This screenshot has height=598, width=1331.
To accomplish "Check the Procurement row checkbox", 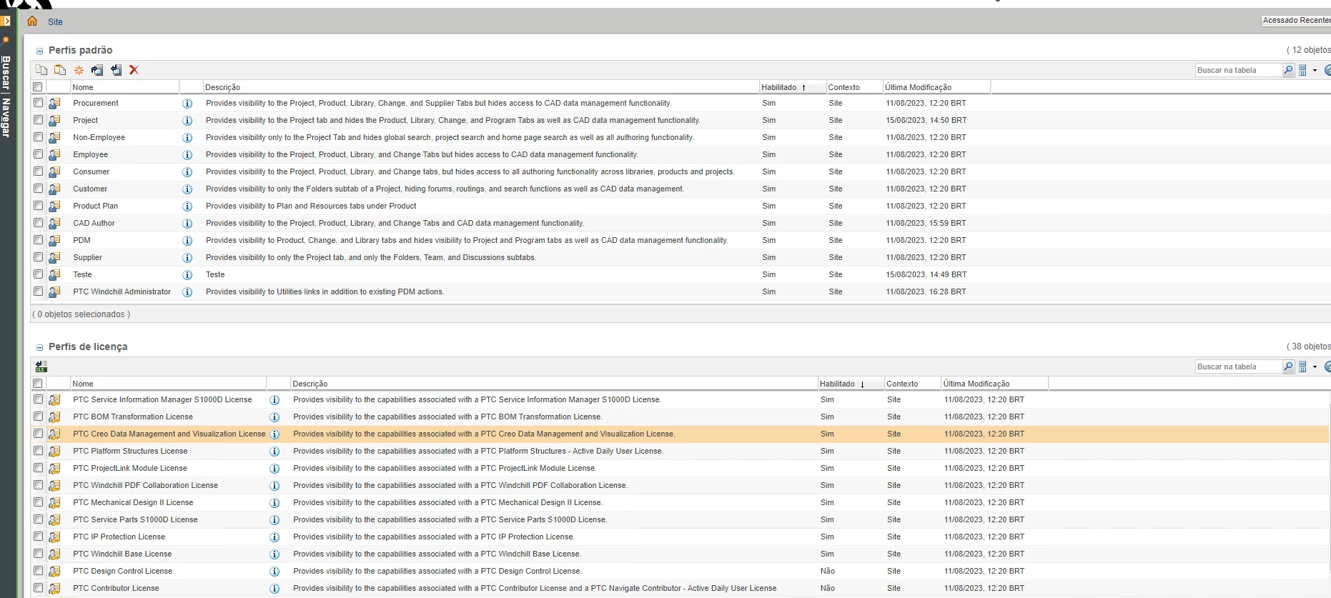I will pos(39,103).
